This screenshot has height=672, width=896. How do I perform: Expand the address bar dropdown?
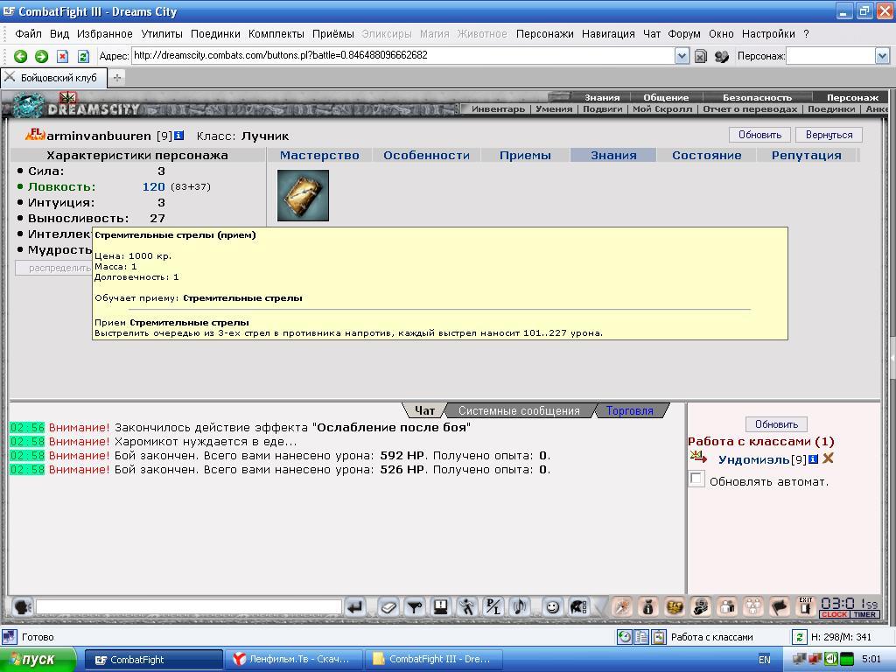(681, 56)
